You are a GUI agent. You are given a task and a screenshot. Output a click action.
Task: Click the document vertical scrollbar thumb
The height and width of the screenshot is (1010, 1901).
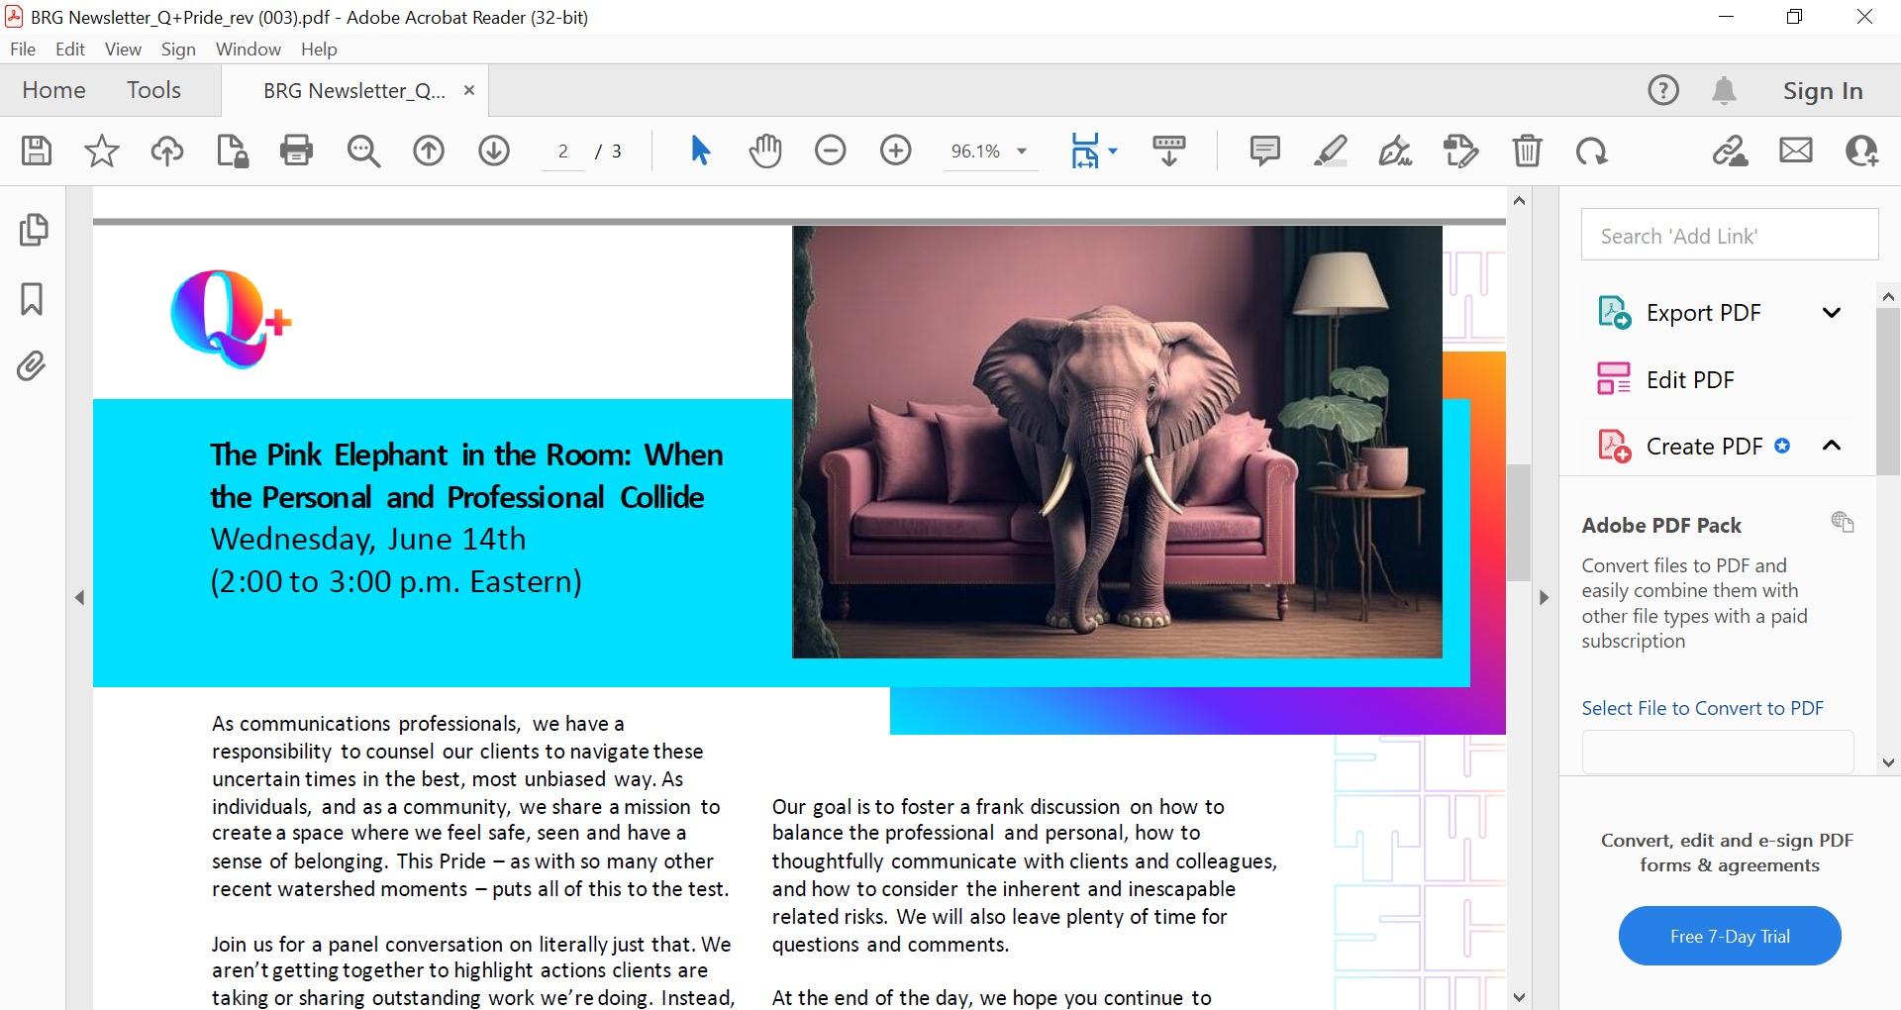pos(1520,522)
